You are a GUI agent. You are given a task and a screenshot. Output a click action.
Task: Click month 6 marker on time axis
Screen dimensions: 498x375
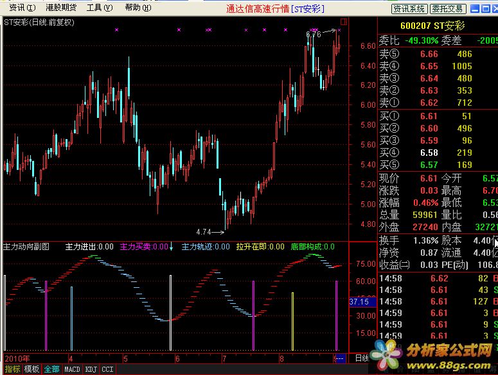coord(177,359)
